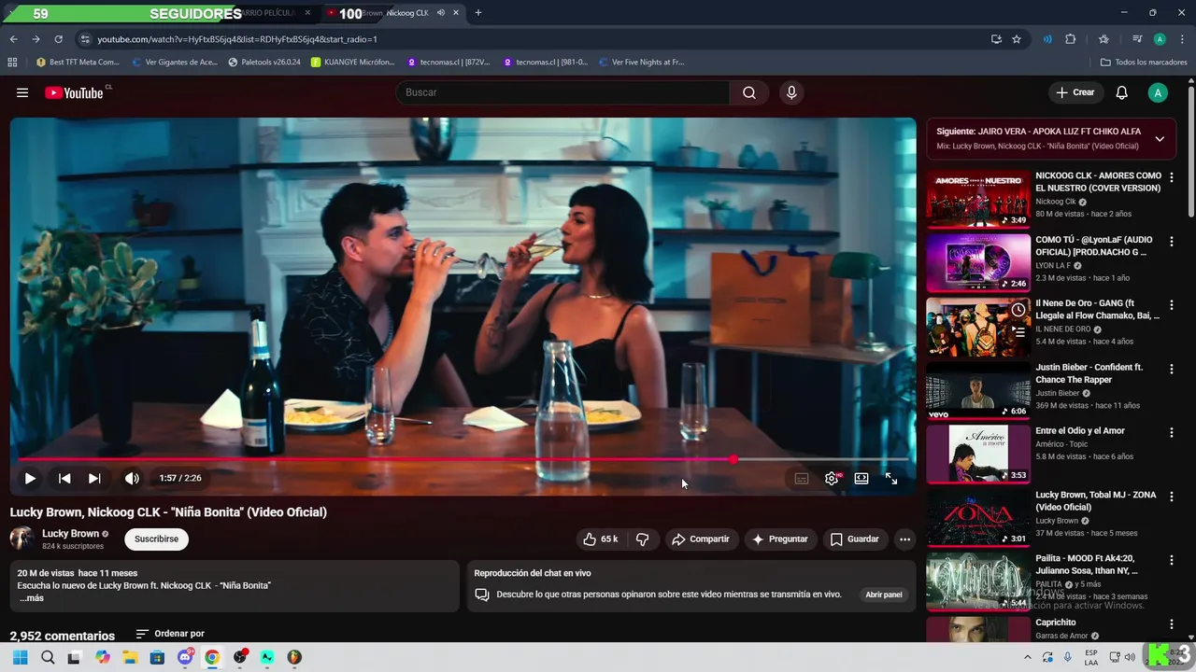Mute the tab via its speaker icon
Viewport: 1196px width, 672px height.
pos(441,13)
